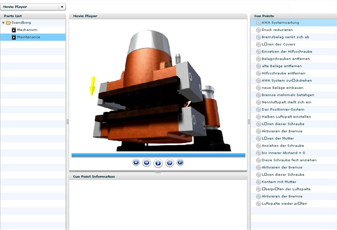
Task: Go to 'Halben Luftspalt einstellen' cue point
Action: [x=287, y=117]
